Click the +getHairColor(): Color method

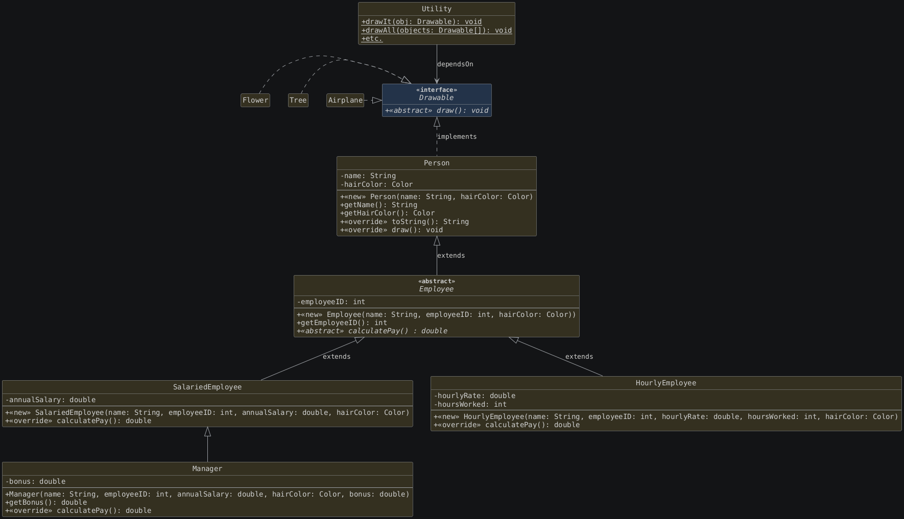pyautogui.click(x=387, y=213)
